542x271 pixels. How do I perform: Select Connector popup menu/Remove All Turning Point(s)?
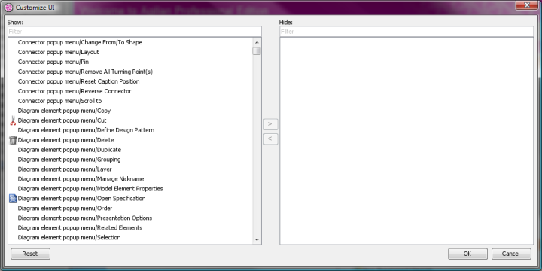(x=85, y=72)
